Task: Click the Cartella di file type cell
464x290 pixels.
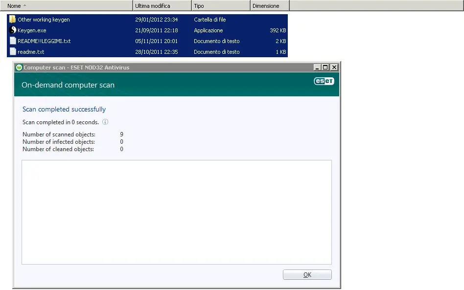Action: coord(210,20)
